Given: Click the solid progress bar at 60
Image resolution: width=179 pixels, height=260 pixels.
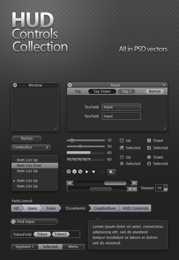Looking at the screenshot, I should tap(86, 153).
